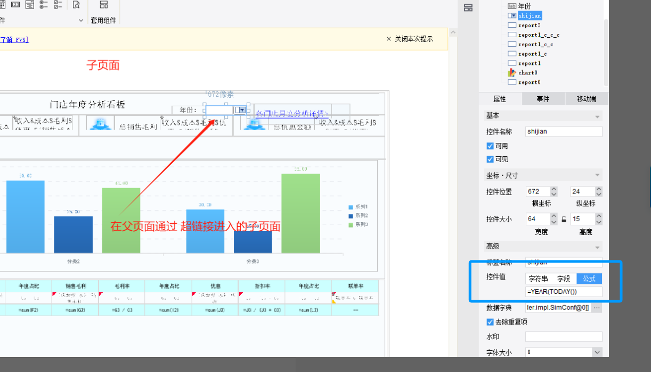
Task: Select report1_c in the component tree
Action: pyautogui.click(x=532, y=54)
